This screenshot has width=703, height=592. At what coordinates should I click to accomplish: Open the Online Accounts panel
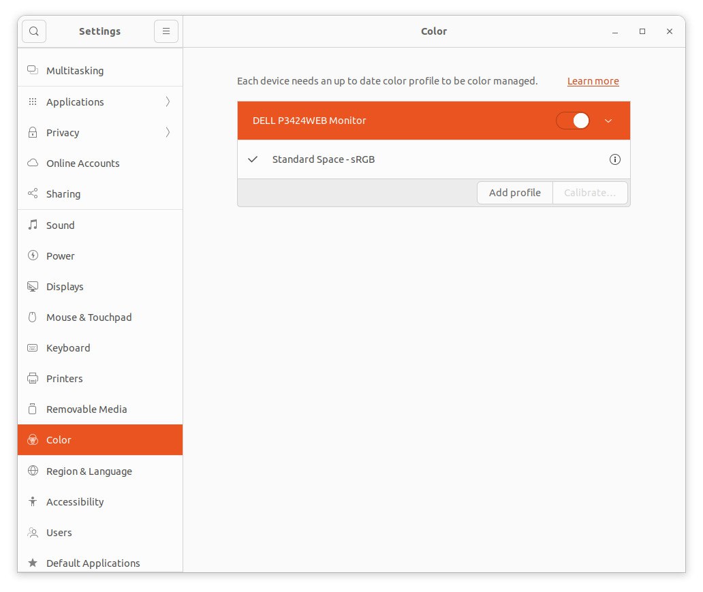tap(100, 163)
